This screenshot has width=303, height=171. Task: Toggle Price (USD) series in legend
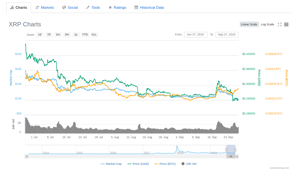(x=138, y=164)
